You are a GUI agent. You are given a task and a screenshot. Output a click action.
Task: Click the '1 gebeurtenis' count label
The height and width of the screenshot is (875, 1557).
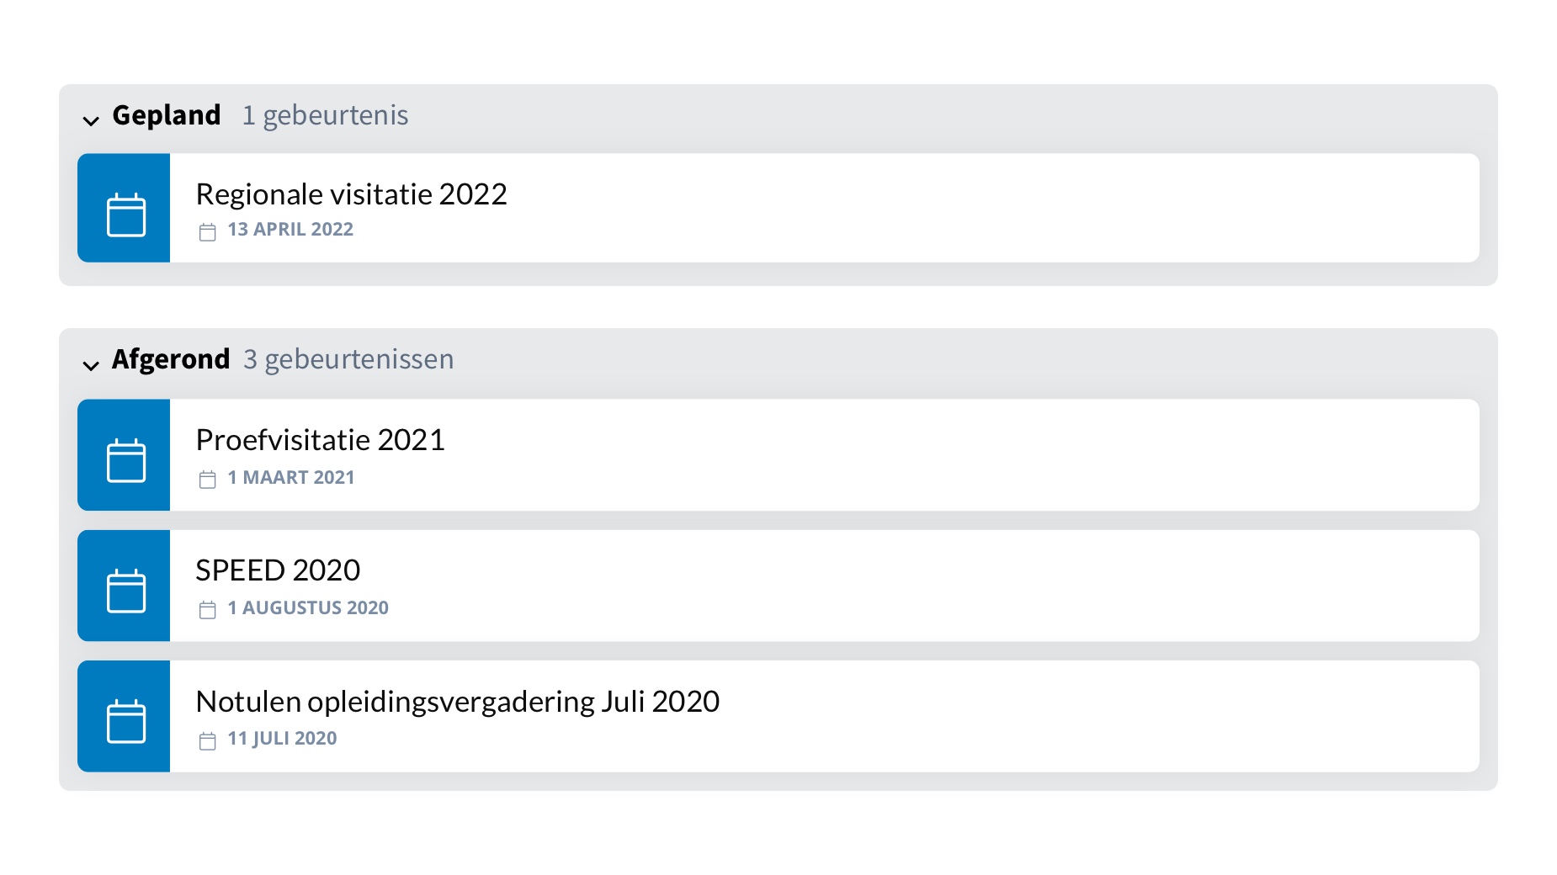[x=325, y=115]
